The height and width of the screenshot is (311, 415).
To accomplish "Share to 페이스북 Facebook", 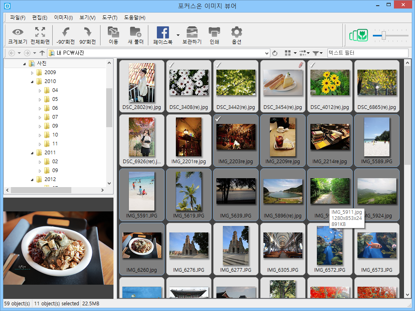I will tap(163, 32).
